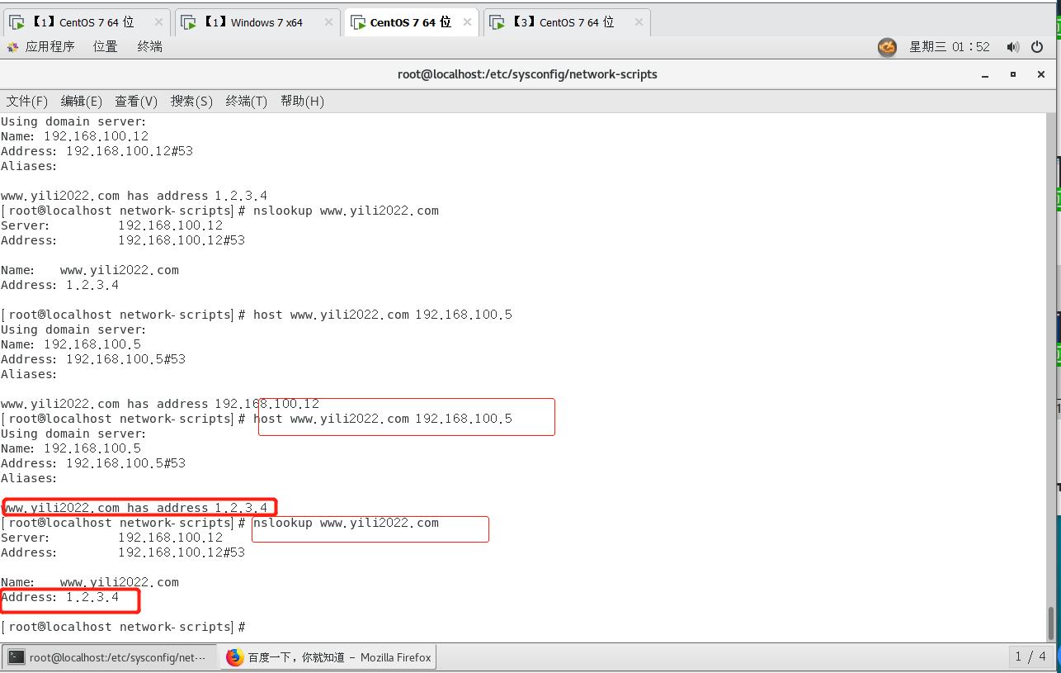This screenshot has width=1061, height=673.
Task: Open the clock showing 星期三 01:52
Action: tap(950, 47)
